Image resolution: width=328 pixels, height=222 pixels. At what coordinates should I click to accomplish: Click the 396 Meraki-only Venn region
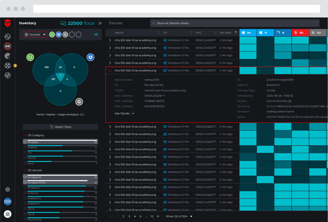point(46,67)
